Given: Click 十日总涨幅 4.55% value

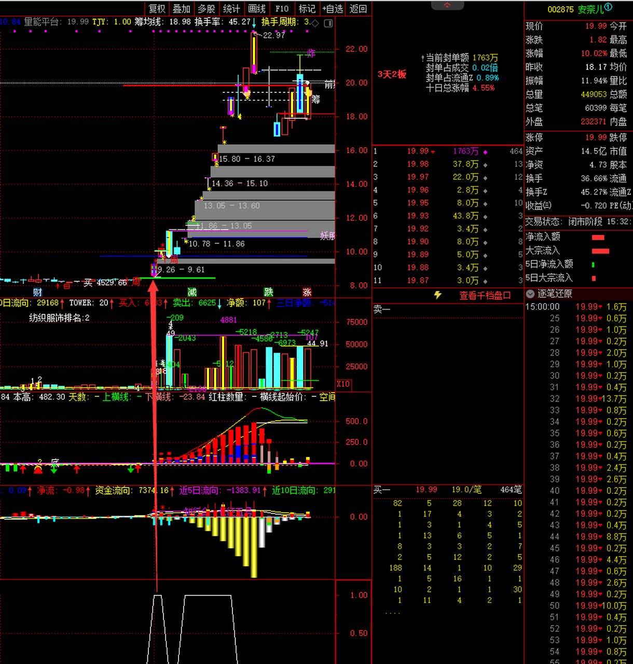Looking at the screenshot, I should tap(483, 88).
